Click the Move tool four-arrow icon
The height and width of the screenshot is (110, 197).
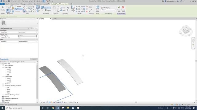click(x=73, y=11)
